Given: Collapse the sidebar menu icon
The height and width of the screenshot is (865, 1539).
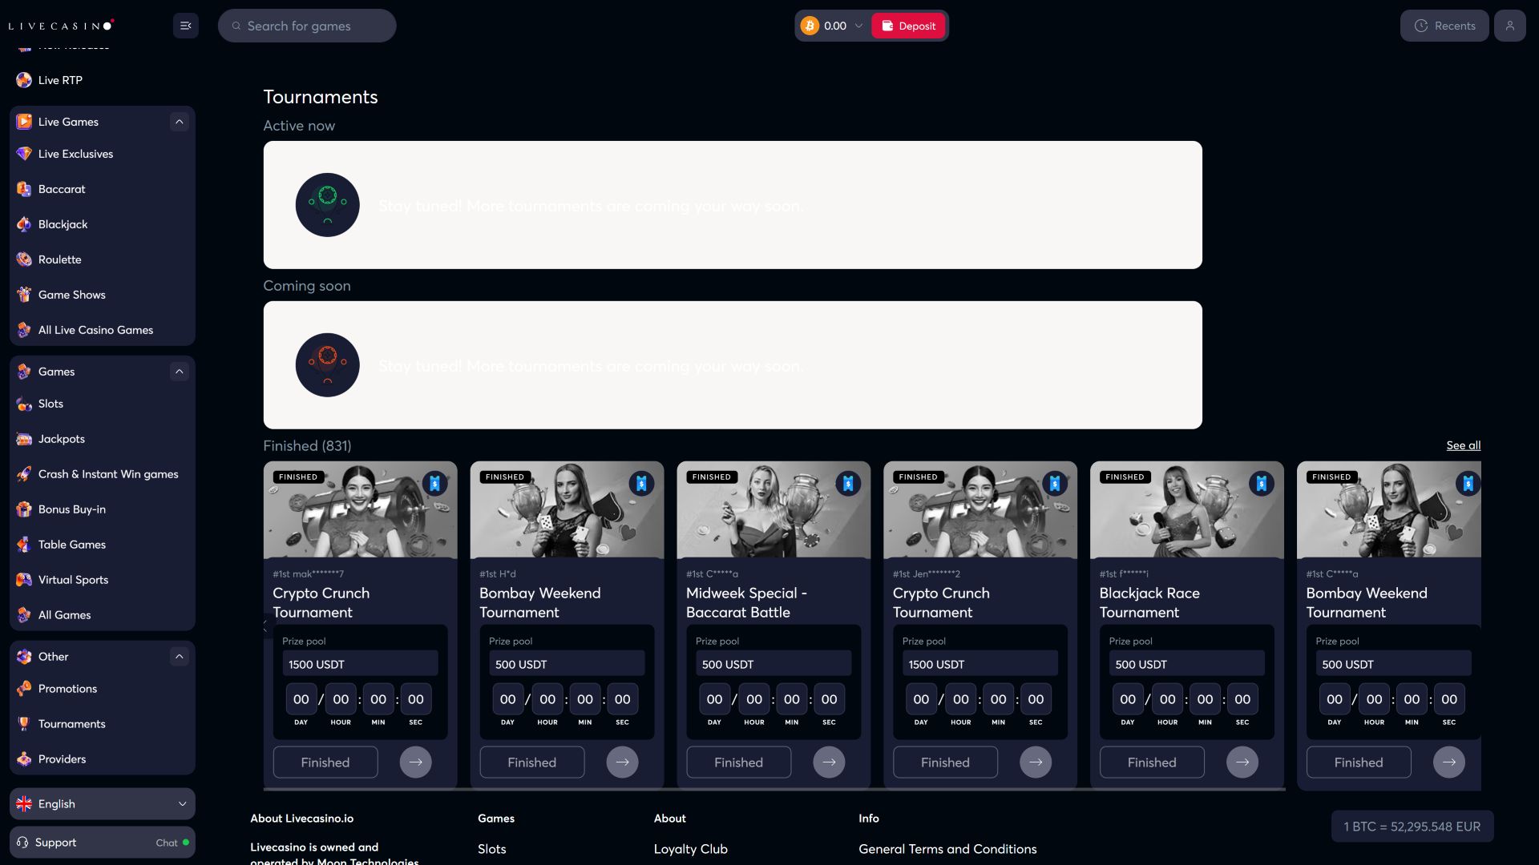Looking at the screenshot, I should tap(185, 26).
